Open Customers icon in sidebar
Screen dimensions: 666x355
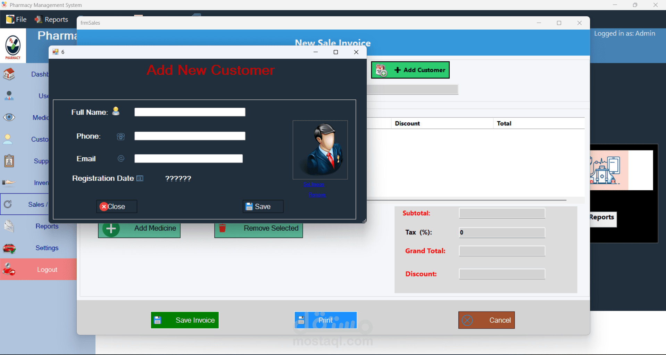pyautogui.click(x=8, y=139)
